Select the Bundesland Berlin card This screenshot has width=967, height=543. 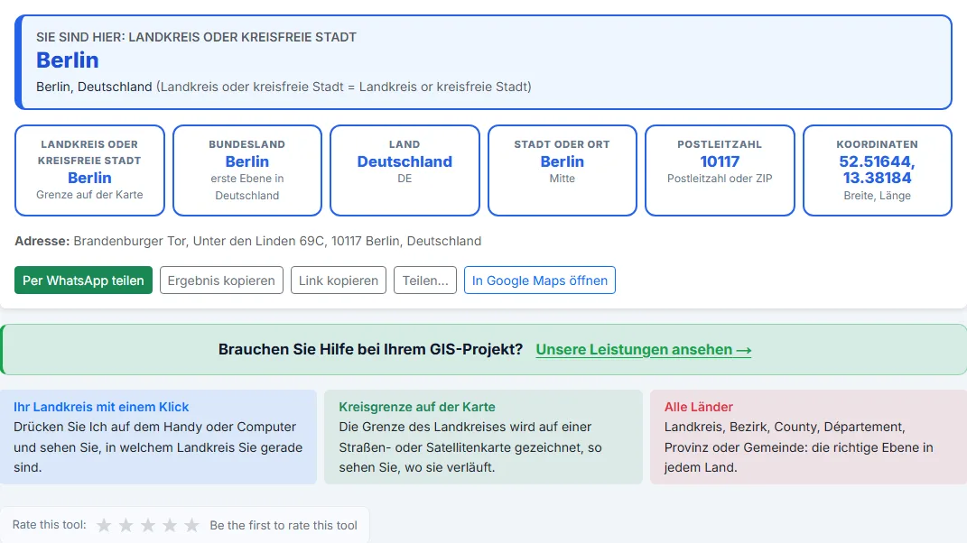[x=247, y=170]
